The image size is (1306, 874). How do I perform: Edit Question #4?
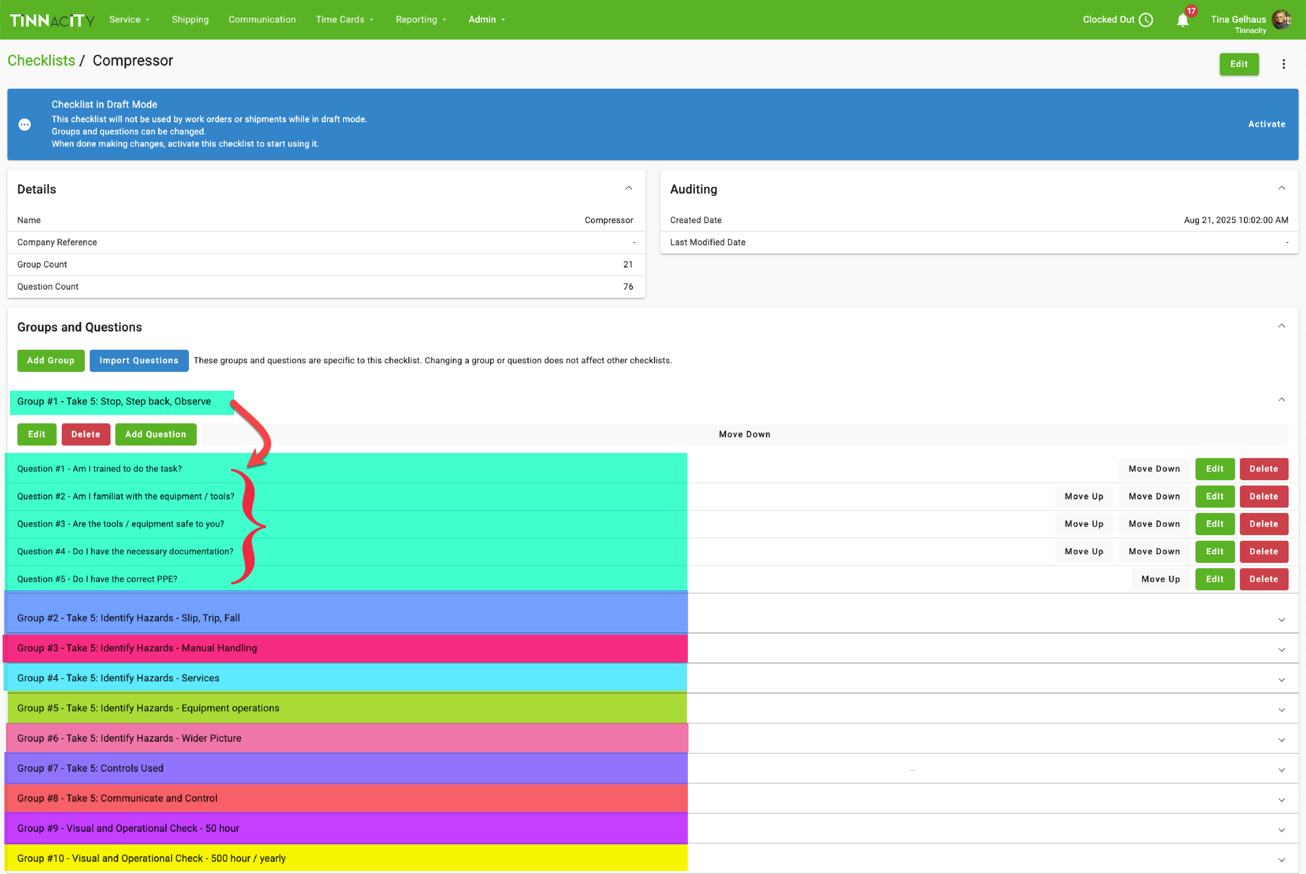click(x=1215, y=551)
